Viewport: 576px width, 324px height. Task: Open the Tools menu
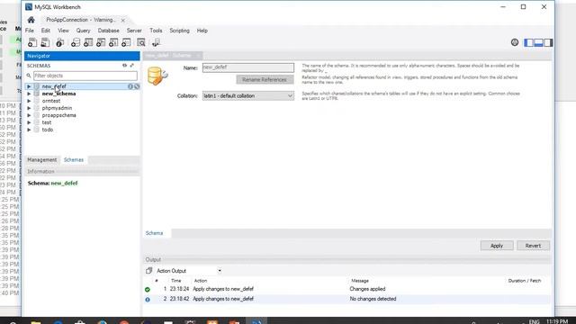pos(156,31)
